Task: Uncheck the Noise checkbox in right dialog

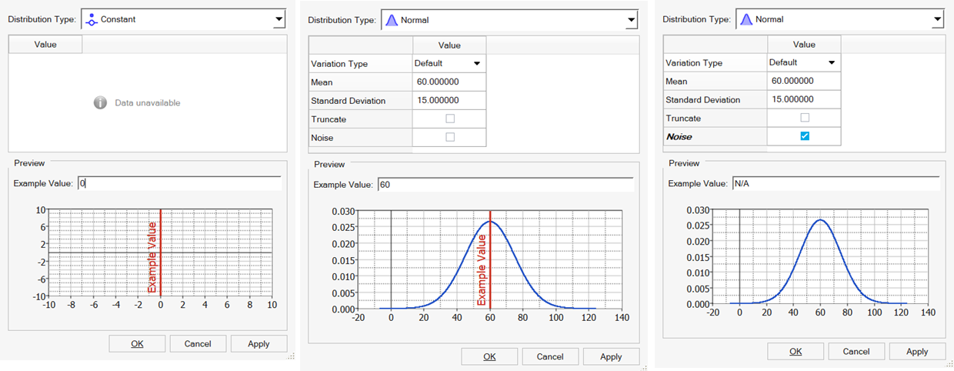Action: coord(805,136)
